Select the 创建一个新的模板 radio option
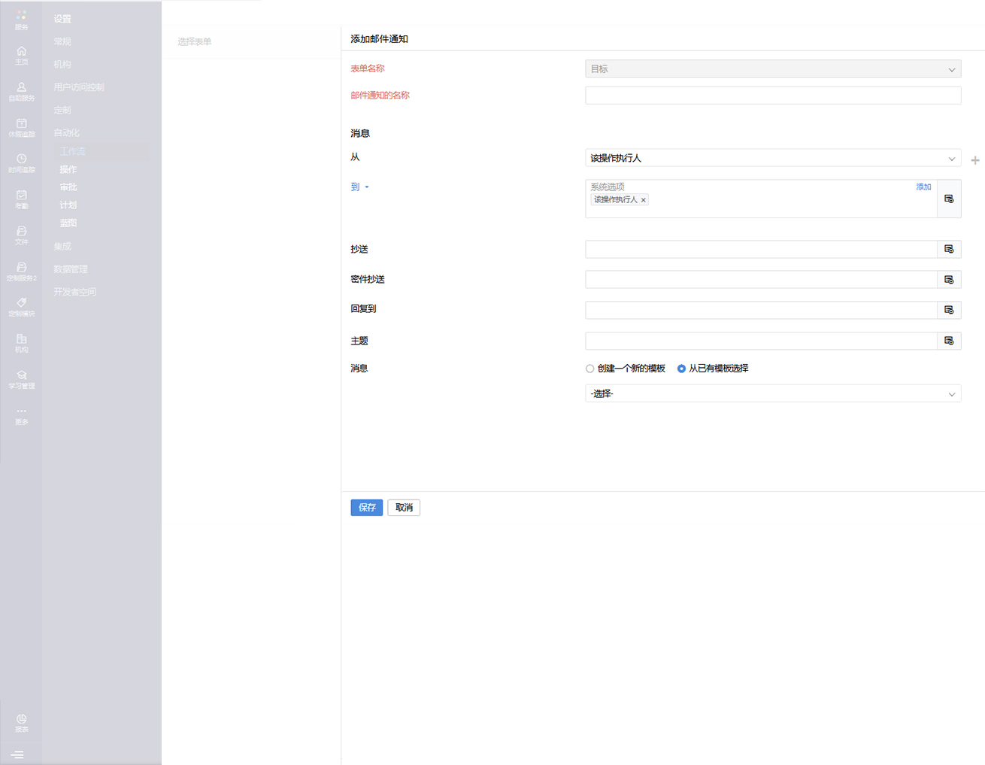Viewport: 985px width, 765px height. click(x=590, y=369)
